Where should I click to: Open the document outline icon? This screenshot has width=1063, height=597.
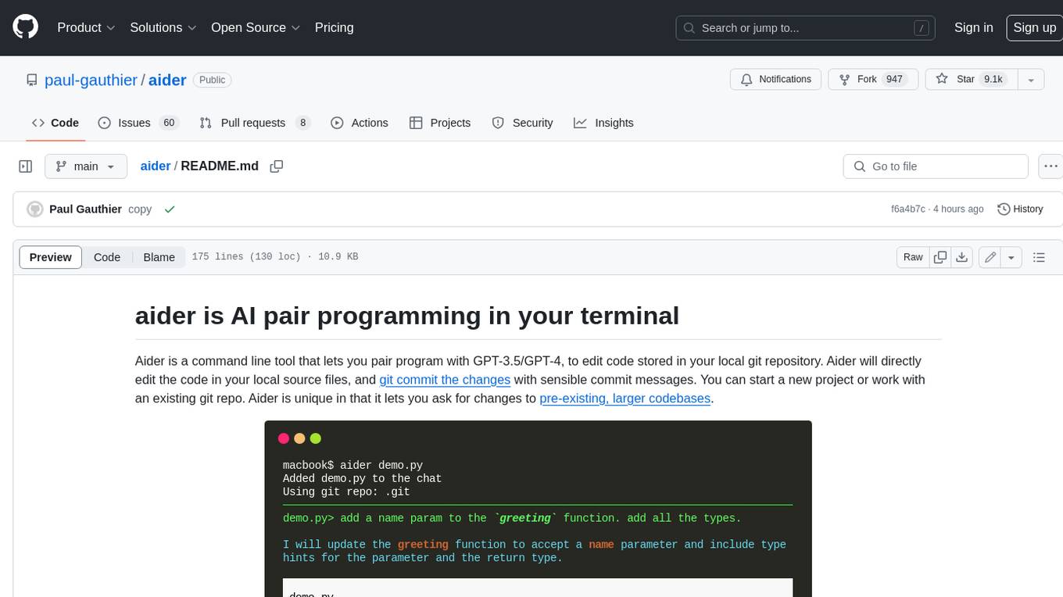point(1039,257)
